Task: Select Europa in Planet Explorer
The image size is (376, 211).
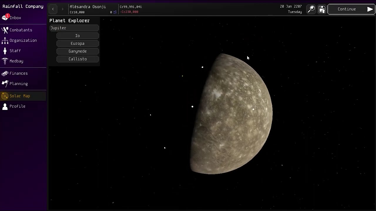Action: coord(78,43)
